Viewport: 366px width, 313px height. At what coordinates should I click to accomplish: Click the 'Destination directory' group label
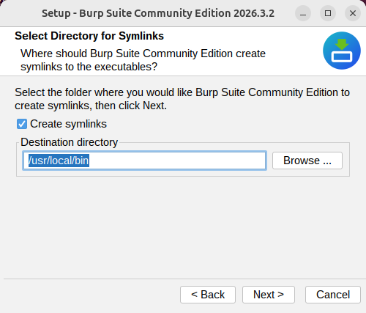point(70,142)
